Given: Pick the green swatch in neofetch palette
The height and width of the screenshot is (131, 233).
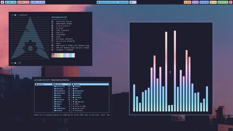Looking at the screenshot, I should [59, 55].
